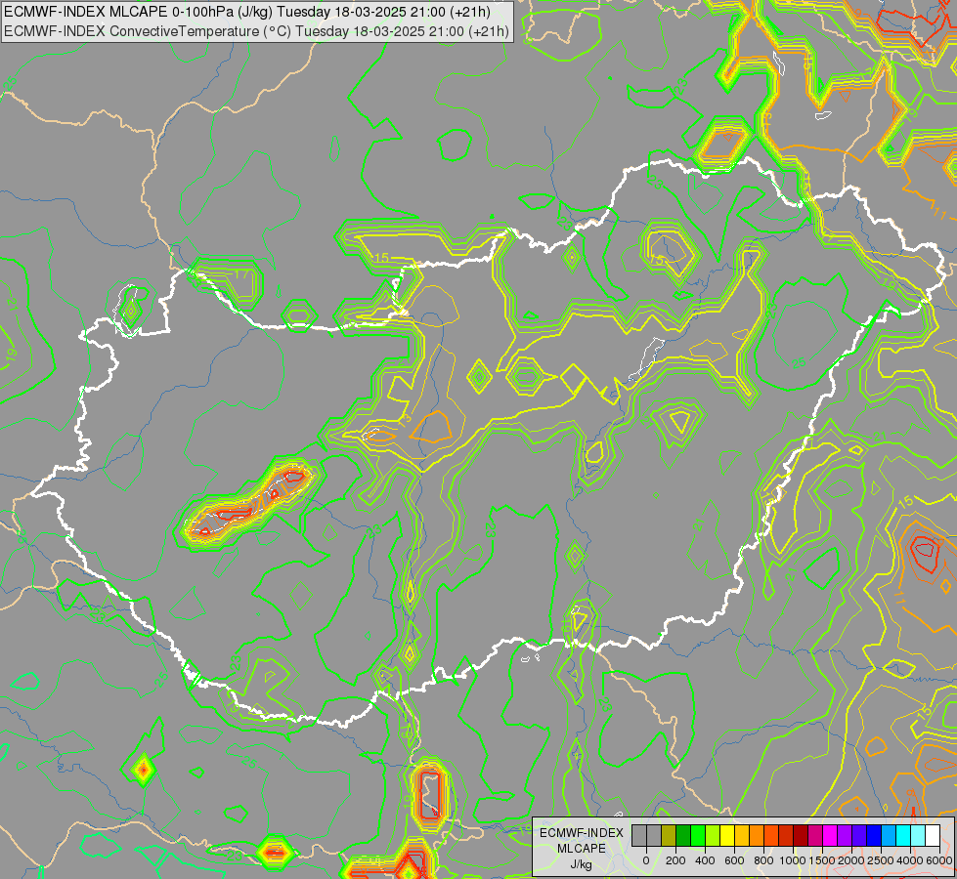Click the MLCAPE title line at top
Image resolution: width=957 pixels, height=879 pixels.
247,12
